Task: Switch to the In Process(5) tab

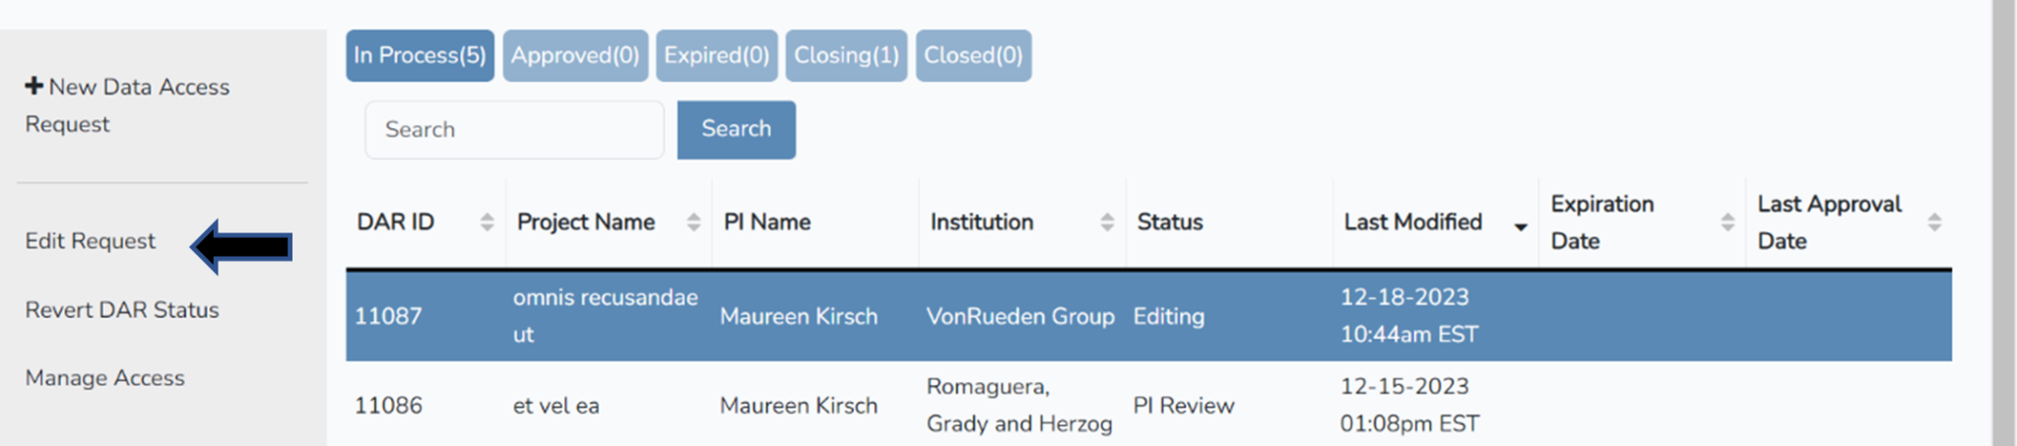Action: click(420, 55)
